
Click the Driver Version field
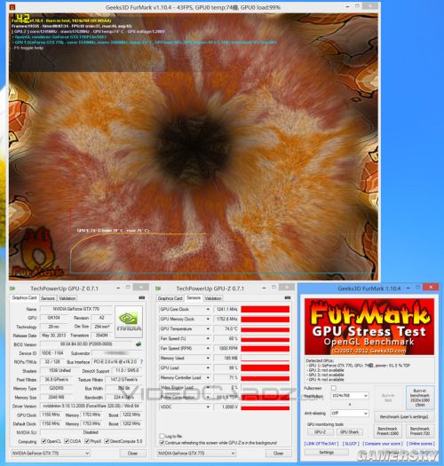91,406
